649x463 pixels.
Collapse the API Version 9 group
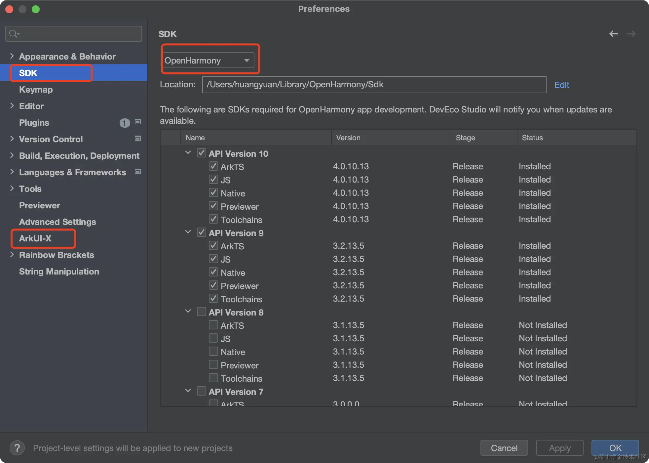(188, 232)
